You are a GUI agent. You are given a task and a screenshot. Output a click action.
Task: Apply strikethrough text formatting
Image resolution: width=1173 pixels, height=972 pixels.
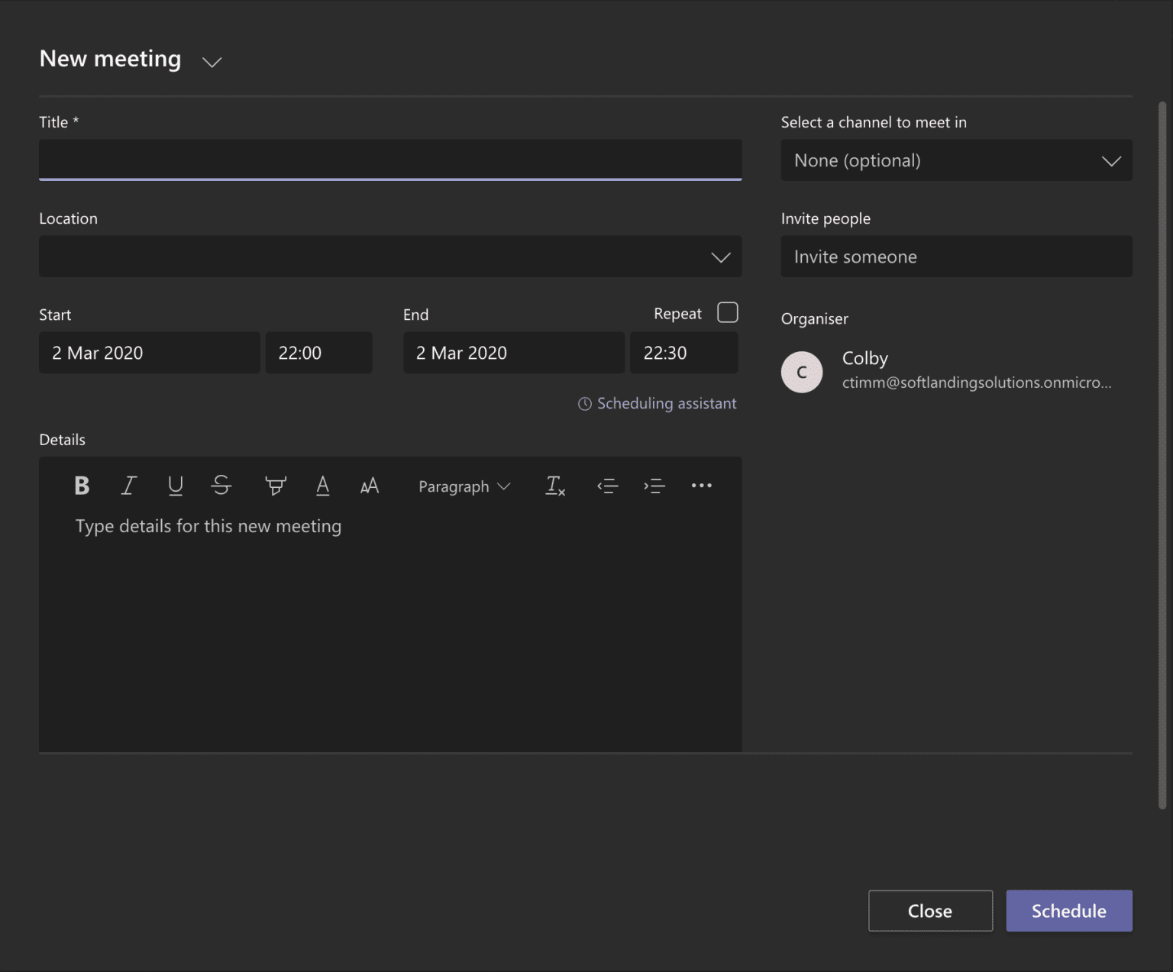pyautogui.click(x=221, y=486)
